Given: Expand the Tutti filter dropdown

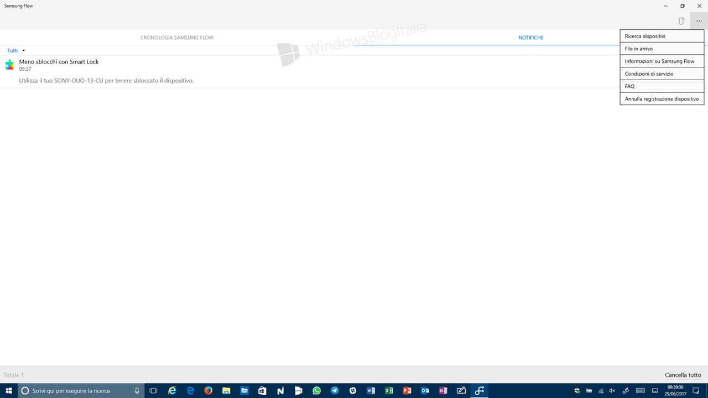Looking at the screenshot, I should pyautogui.click(x=16, y=50).
